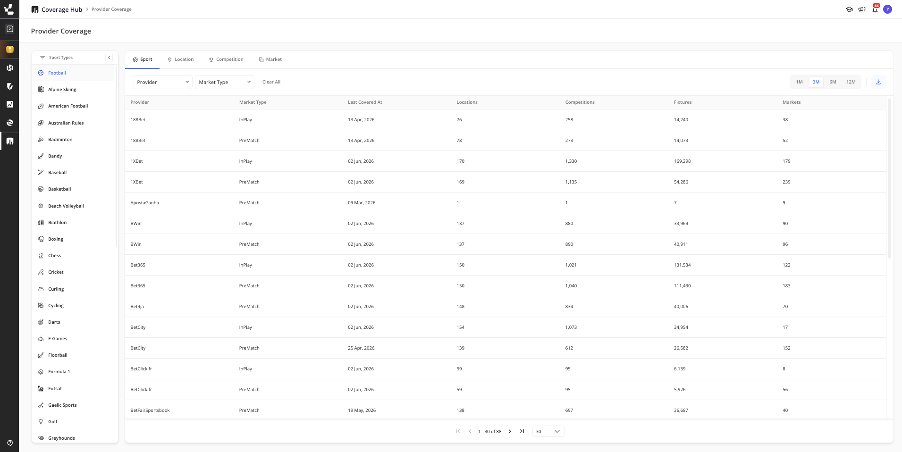Switch to the Market tab
Viewport: 902px width, 452px height.
tap(270, 59)
